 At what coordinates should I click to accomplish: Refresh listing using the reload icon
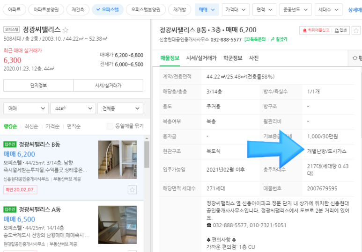(355, 58)
